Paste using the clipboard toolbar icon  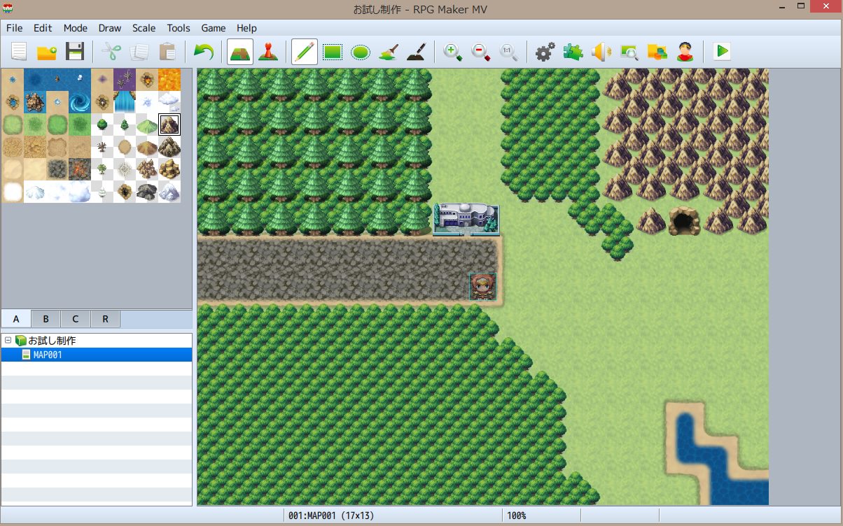point(167,52)
